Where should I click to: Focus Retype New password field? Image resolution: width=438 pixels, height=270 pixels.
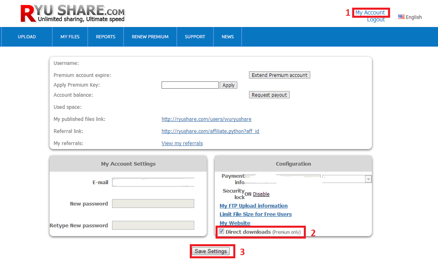point(153,225)
